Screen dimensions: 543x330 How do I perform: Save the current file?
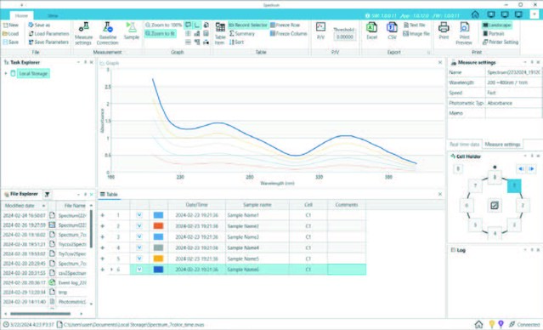(x=10, y=42)
